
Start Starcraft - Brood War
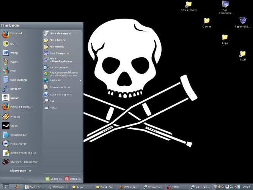point(24,162)
